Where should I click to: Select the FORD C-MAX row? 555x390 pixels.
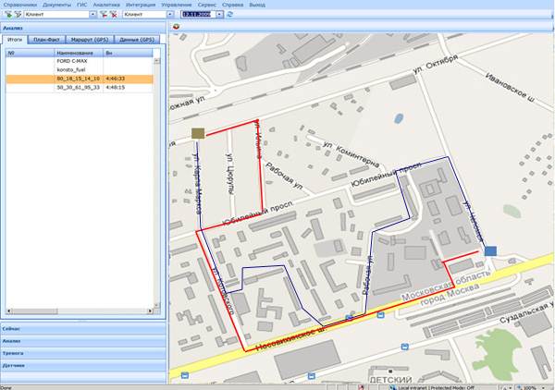pos(80,61)
